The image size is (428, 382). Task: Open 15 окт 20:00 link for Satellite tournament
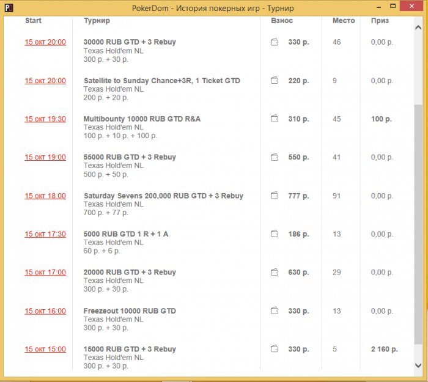click(x=45, y=81)
